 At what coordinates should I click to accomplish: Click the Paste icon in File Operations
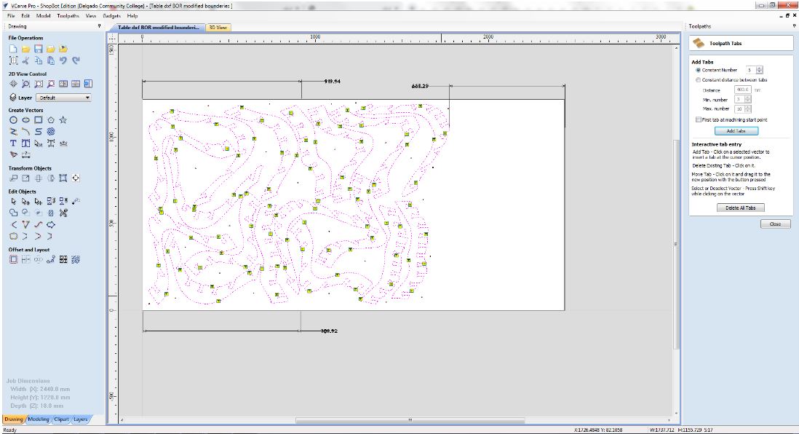(50, 60)
